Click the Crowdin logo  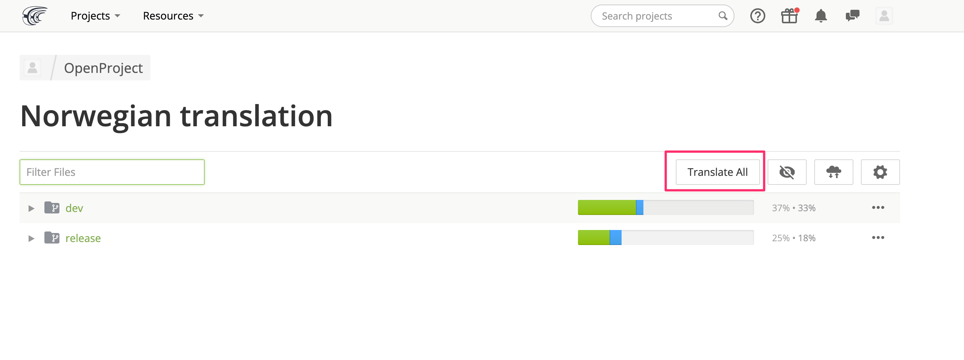point(35,16)
